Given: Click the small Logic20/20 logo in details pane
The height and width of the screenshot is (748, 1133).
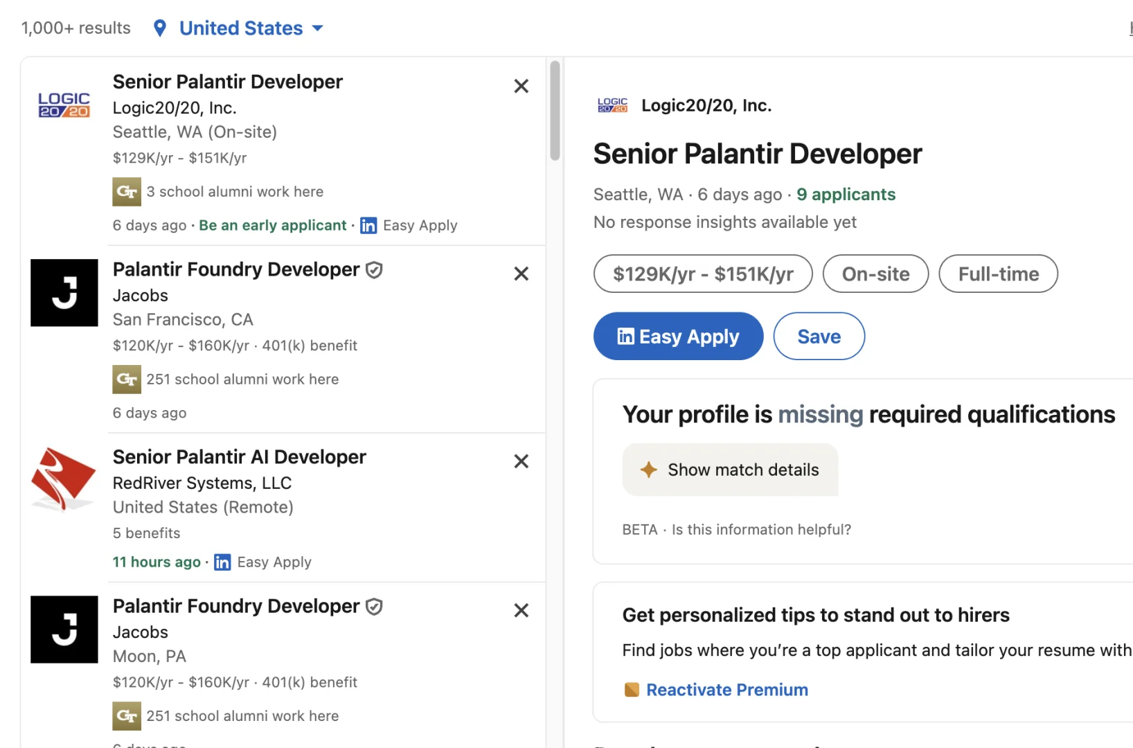Looking at the screenshot, I should (x=612, y=105).
